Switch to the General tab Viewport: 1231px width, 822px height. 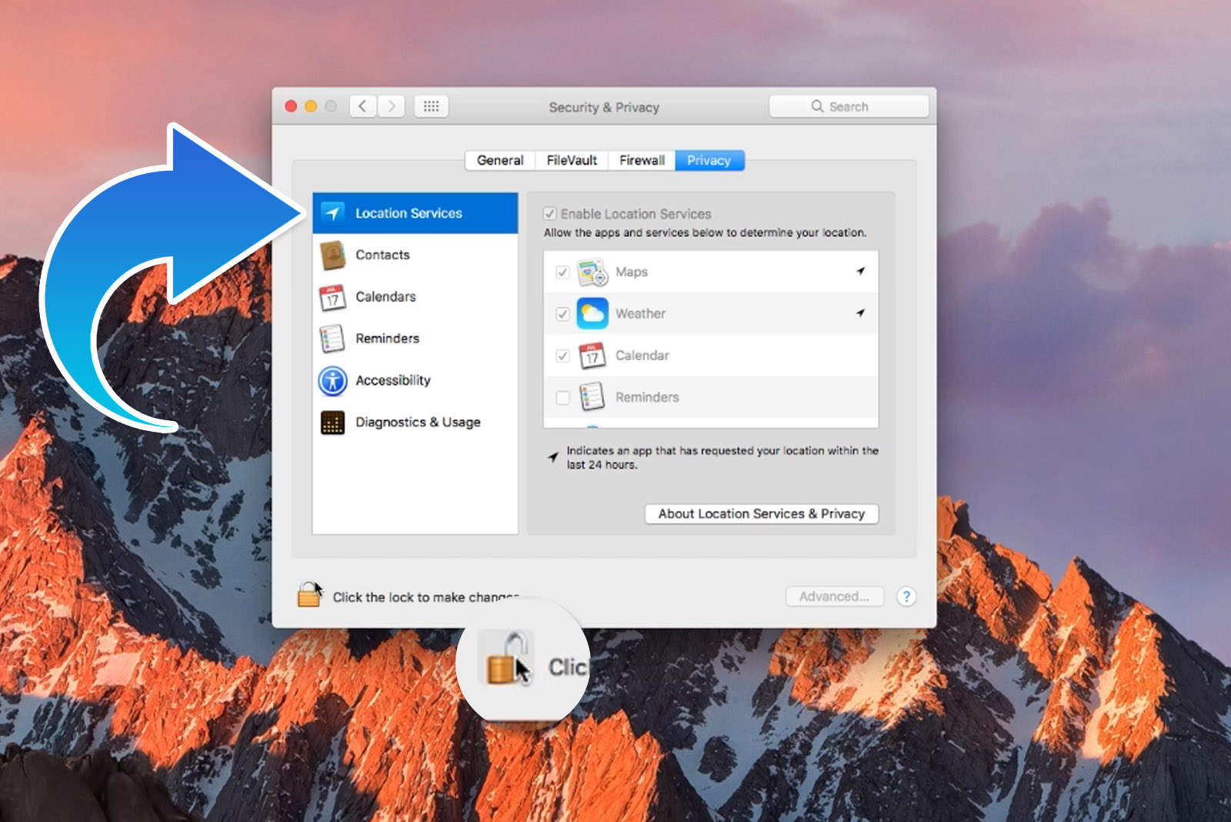click(500, 160)
